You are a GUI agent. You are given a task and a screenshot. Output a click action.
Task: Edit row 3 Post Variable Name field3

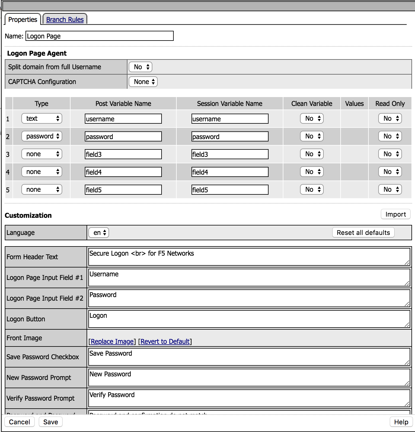[x=123, y=154]
